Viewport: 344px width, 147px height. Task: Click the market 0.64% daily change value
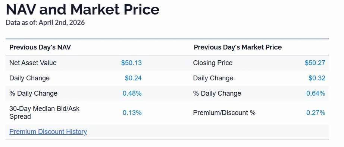(316, 93)
